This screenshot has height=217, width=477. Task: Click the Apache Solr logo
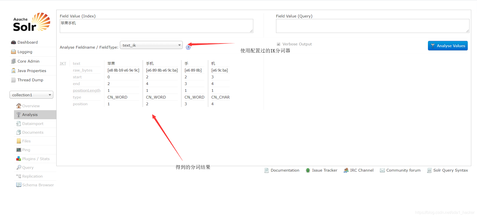point(32,22)
